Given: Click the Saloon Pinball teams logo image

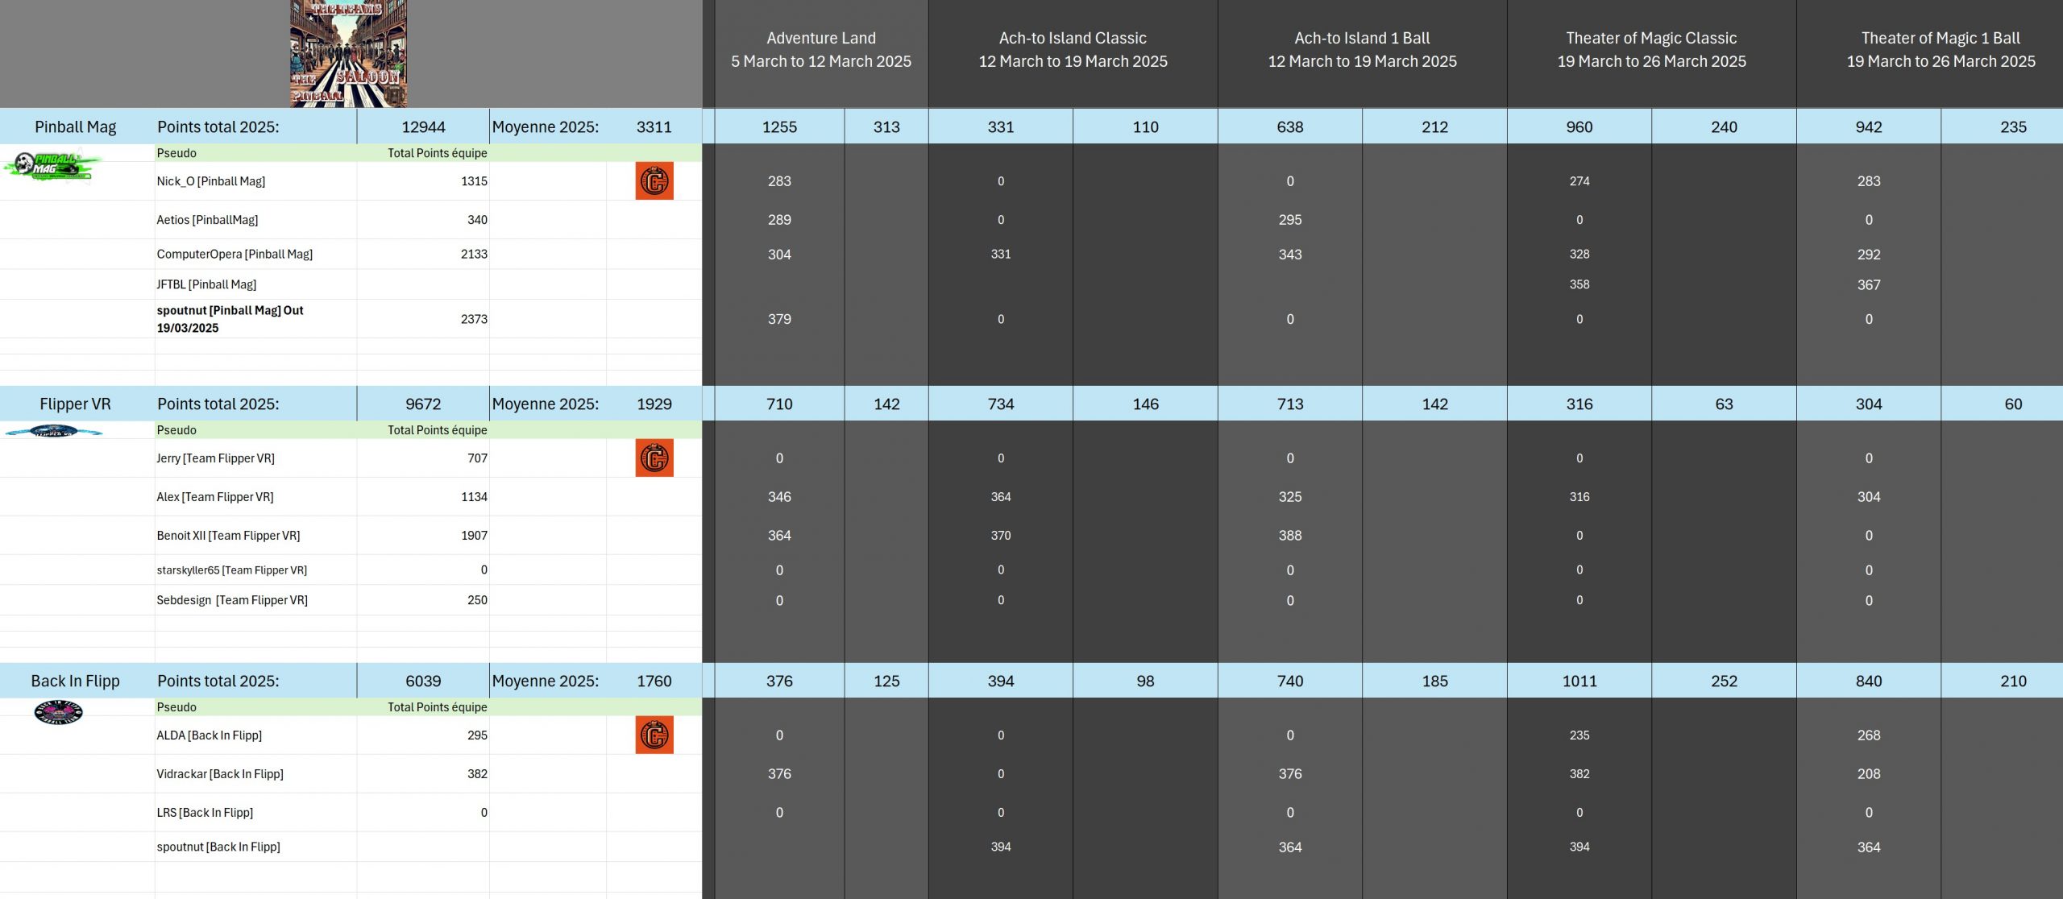Looking at the screenshot, I should pyautogui.click(x=348, y=53).
